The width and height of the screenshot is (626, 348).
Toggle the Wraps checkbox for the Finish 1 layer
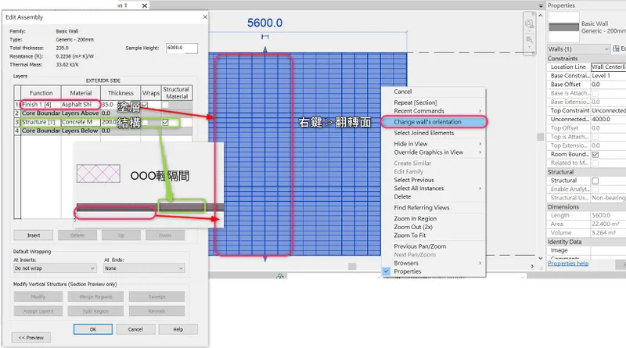(x=145, y=105)
